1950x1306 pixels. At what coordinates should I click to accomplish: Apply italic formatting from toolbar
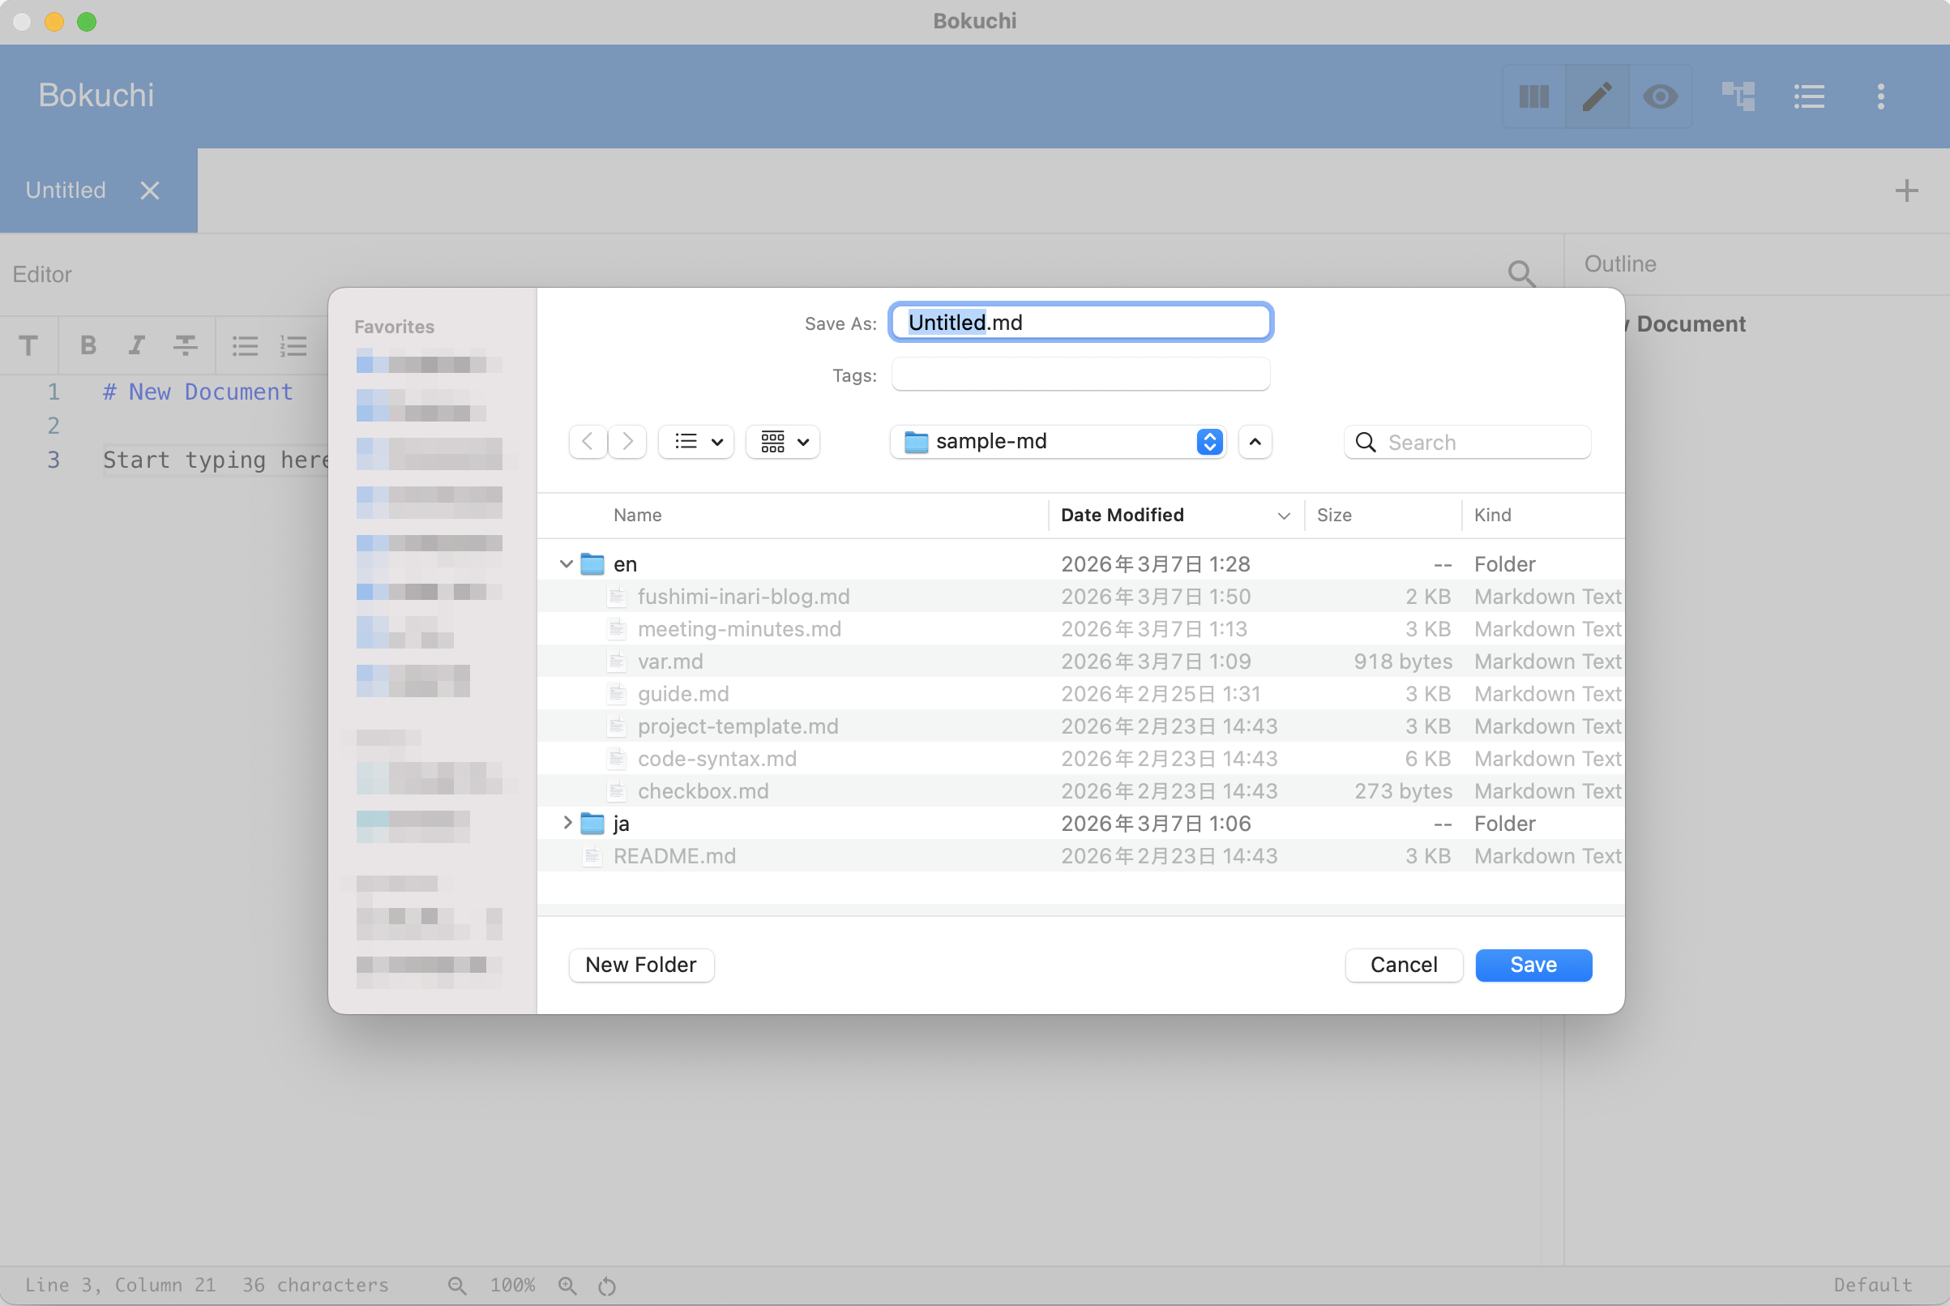tap(136, 345)
